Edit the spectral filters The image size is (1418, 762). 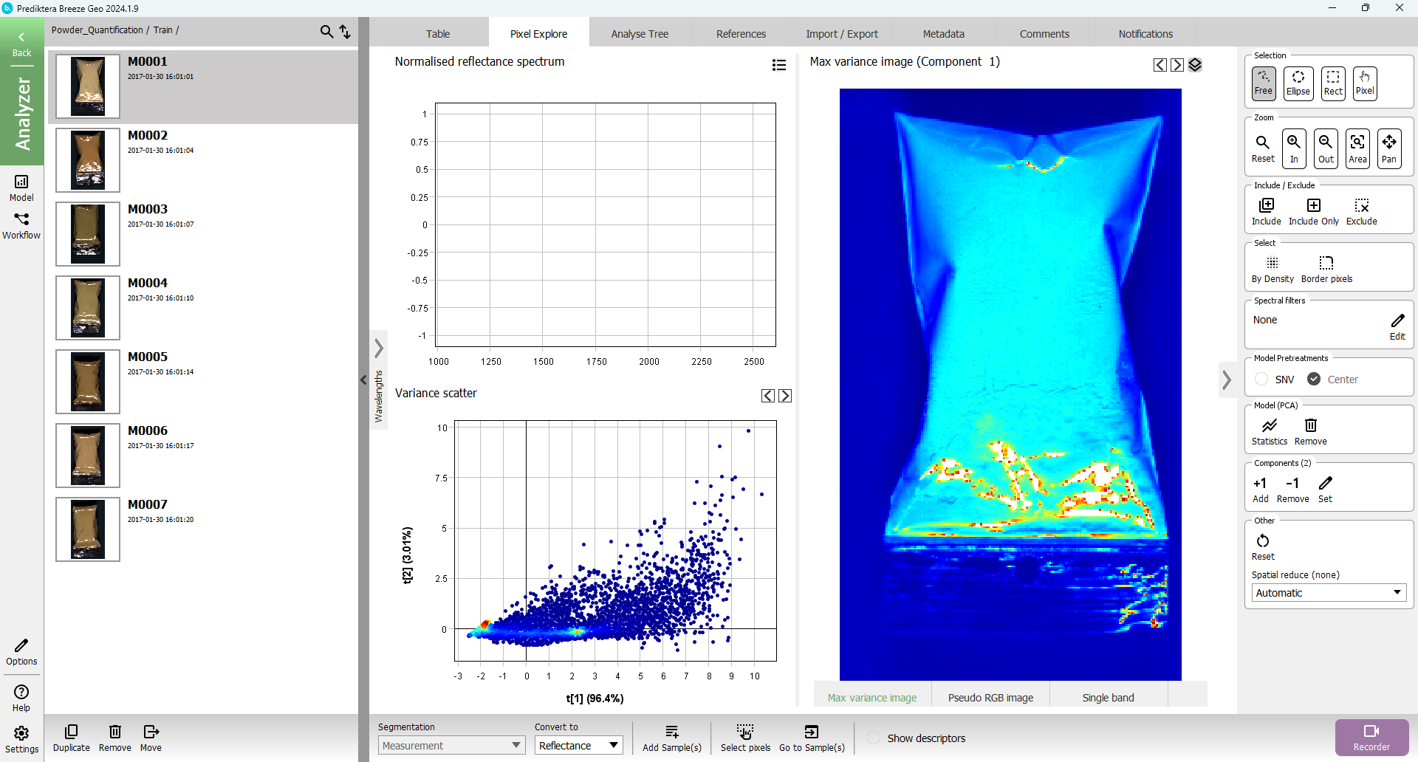point(1397,326)
